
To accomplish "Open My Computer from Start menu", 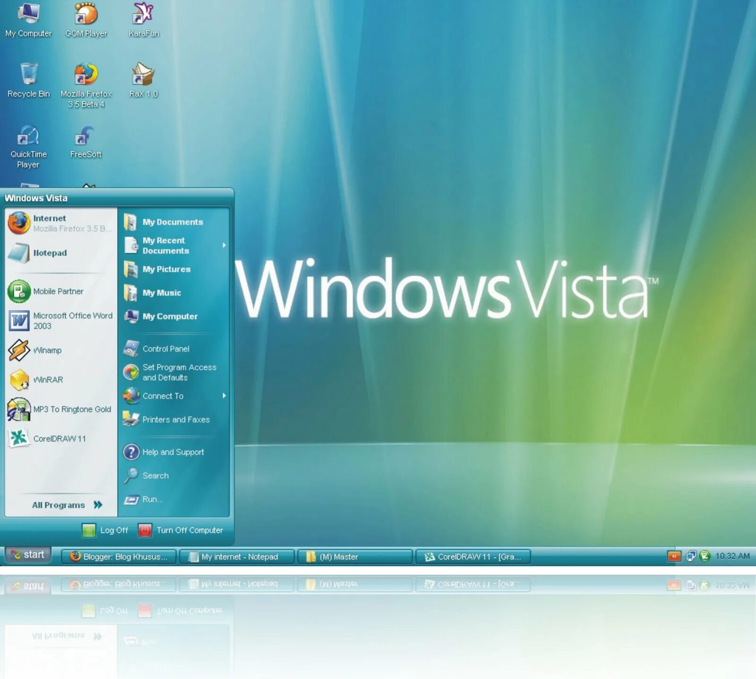I will (174, 316).
